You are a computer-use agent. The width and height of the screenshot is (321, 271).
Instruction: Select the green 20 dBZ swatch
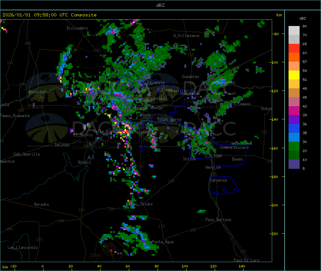point(294,146)
